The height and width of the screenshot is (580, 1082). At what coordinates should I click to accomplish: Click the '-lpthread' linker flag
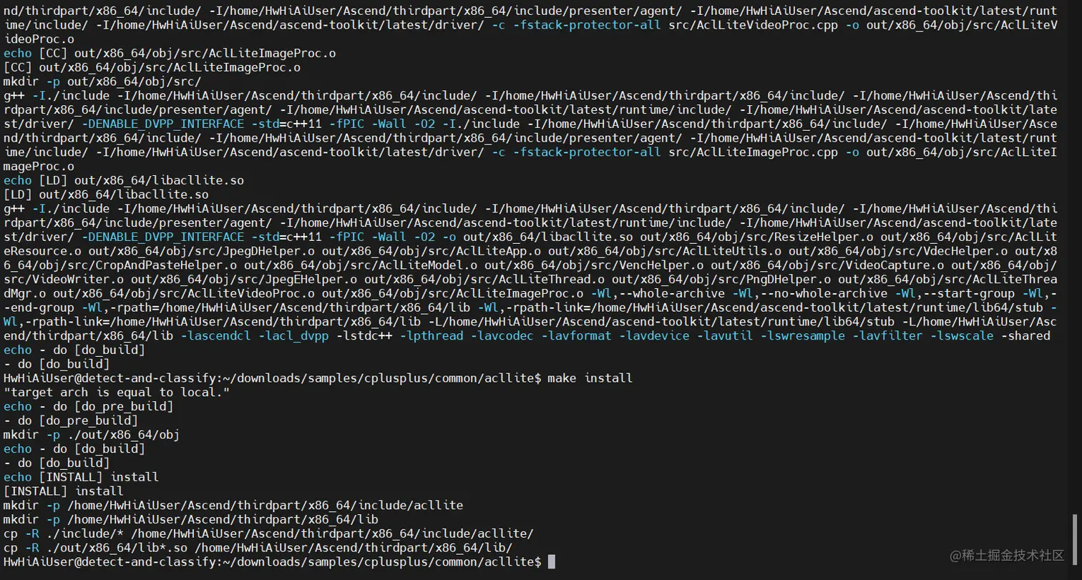point(431,335)
